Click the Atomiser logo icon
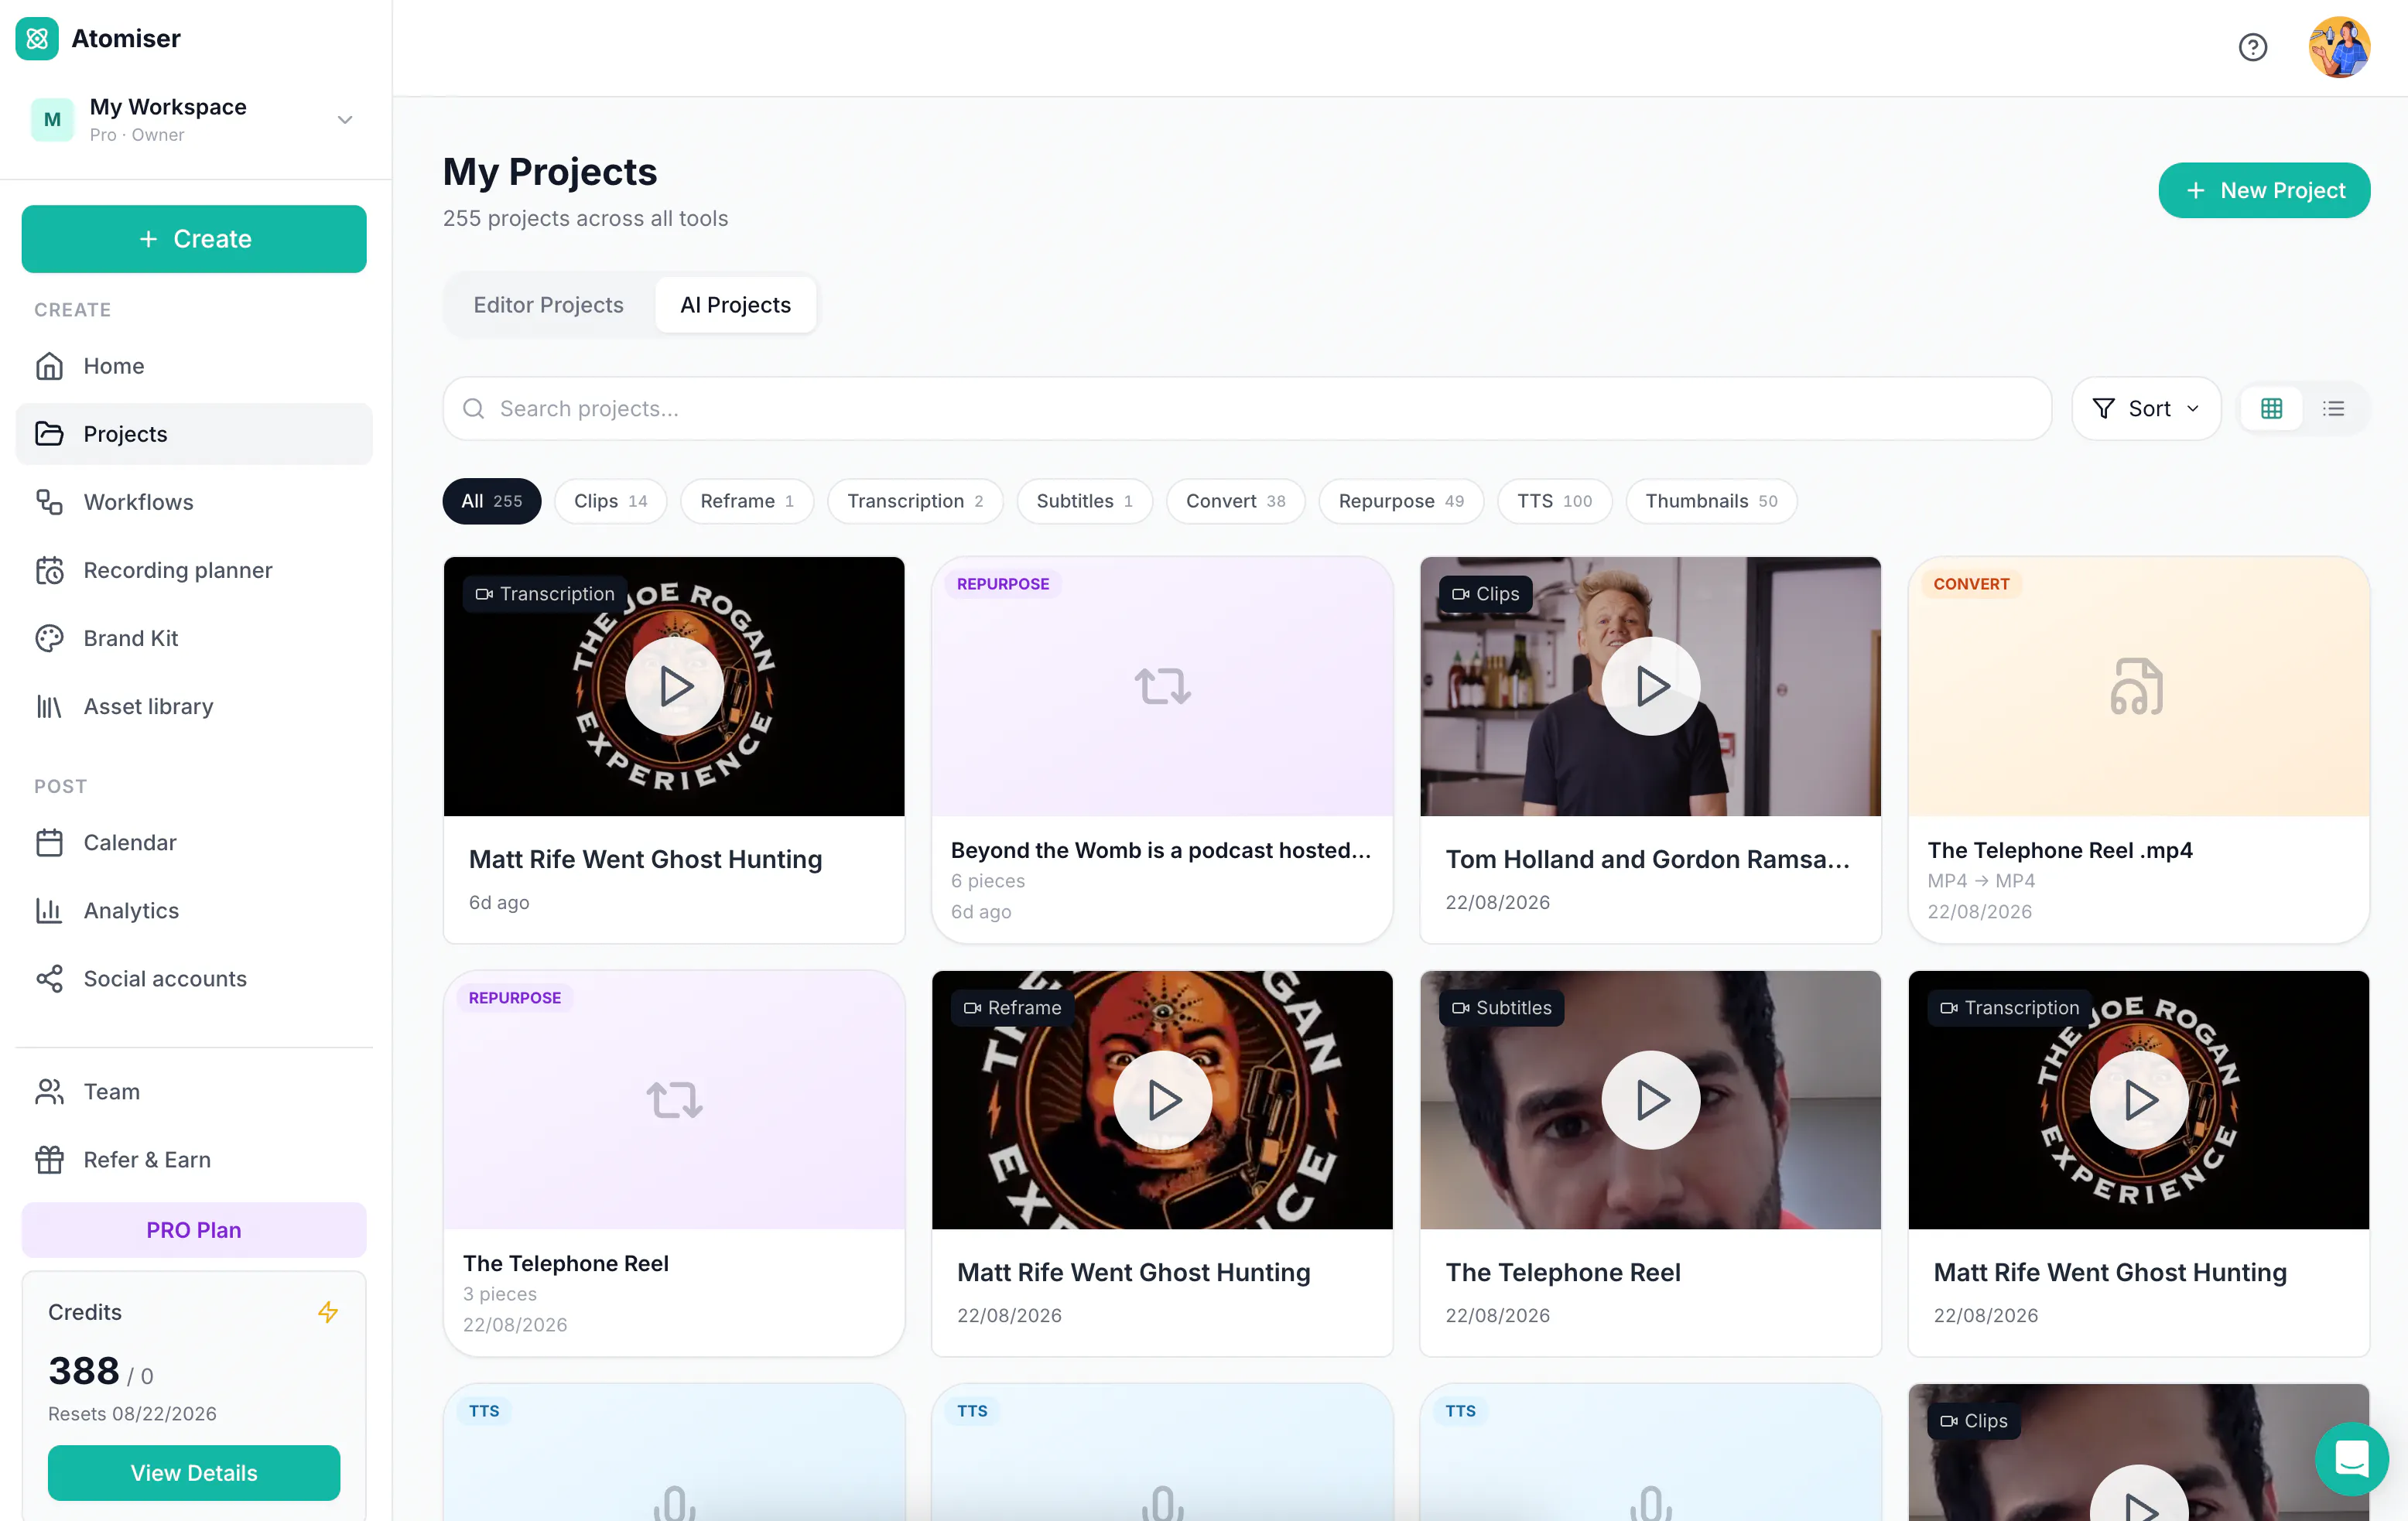The image size is (2408, 1521). 37,38
